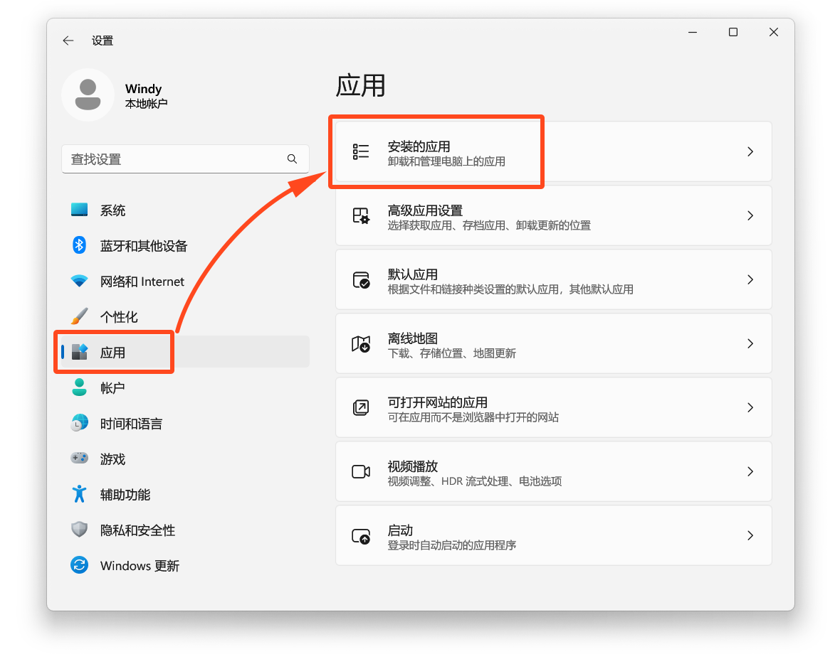Expand the 安装的应用 entry via its chevron
The image size is (840, 654).
coord(750,151)
